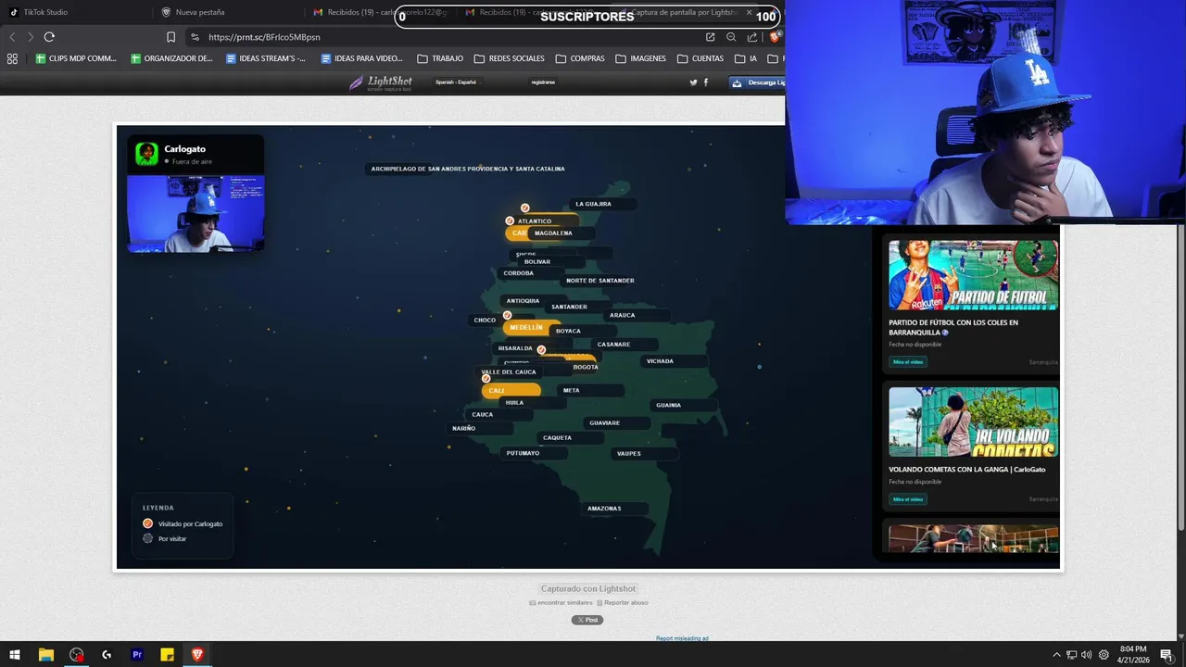Expand the IA bookmarks folder
Image resolution: width=1186 pixels, height=667 pixels.
click(746, 58)
